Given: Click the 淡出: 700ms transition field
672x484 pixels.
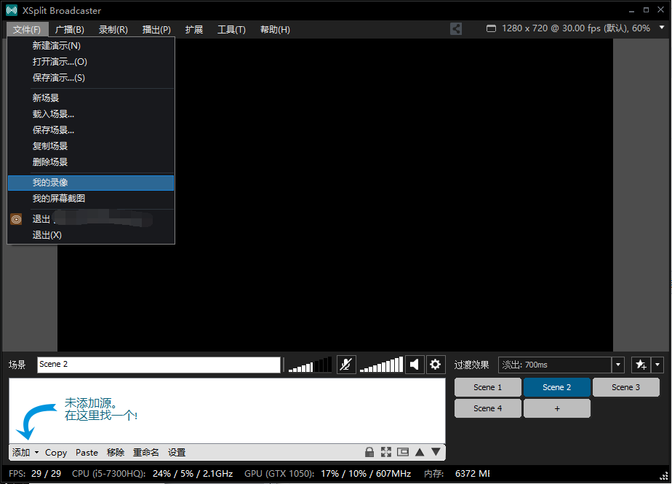Looking at the screenshot, I should [x=555, y=365].
